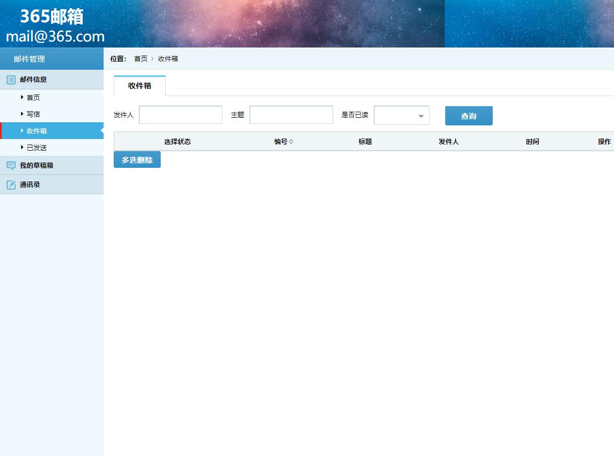Click the arrow icon before 收件箱
The image size is (614, 456).
[22, 130]
